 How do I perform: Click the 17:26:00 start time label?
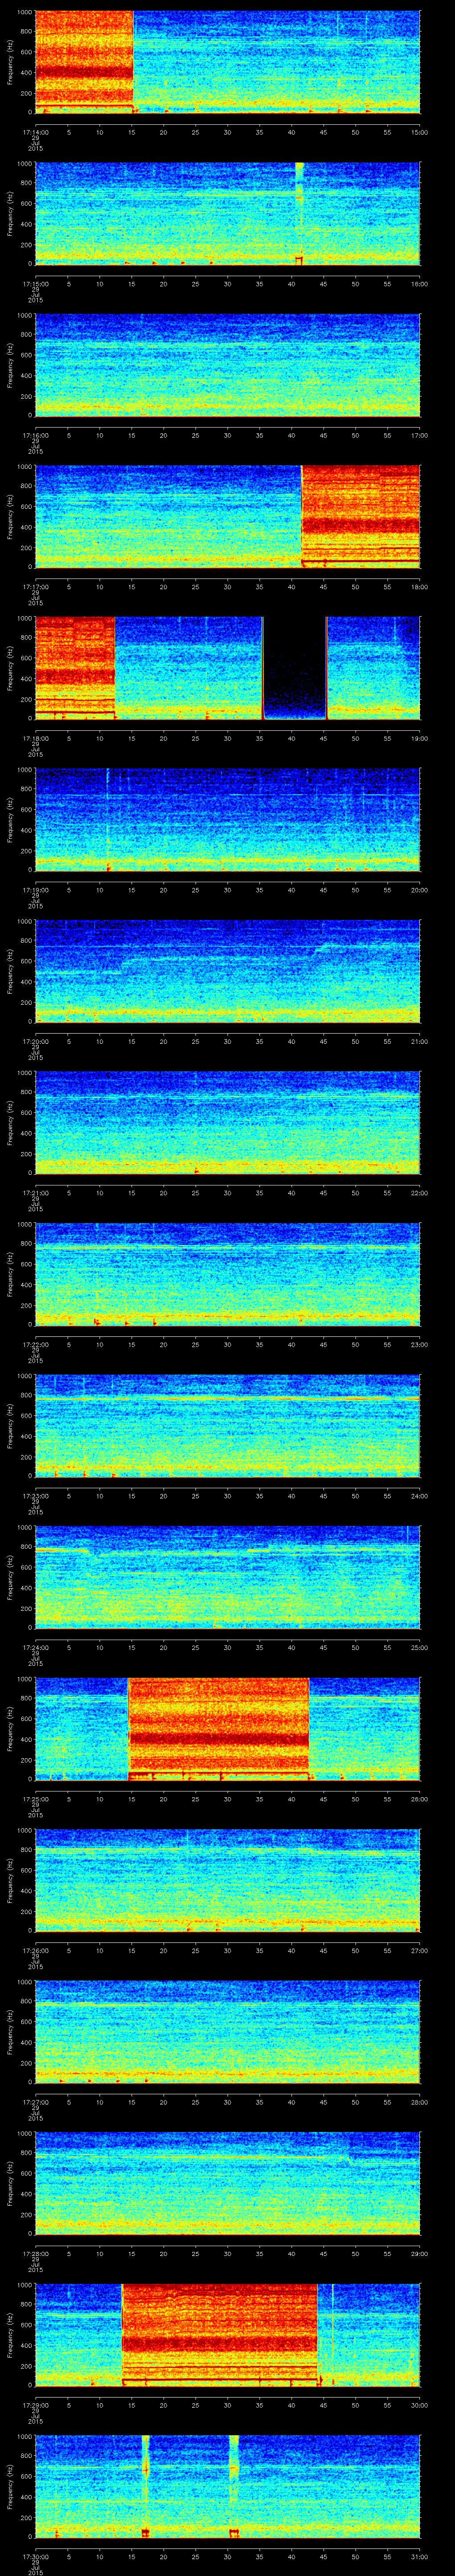pyautogui.click(x=35, y=1950)
